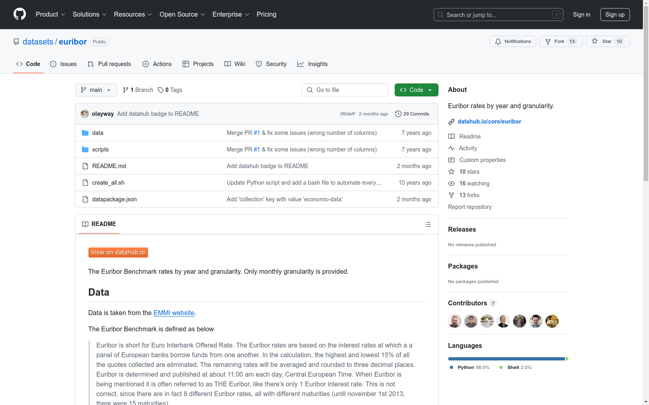Click the notifications bell icon
The height and width of the screenshot is (405, 649).
[x=498, y=41]
